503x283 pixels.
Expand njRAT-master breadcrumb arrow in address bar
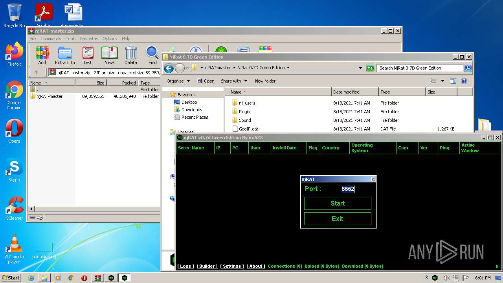click(x=234, y=68)
